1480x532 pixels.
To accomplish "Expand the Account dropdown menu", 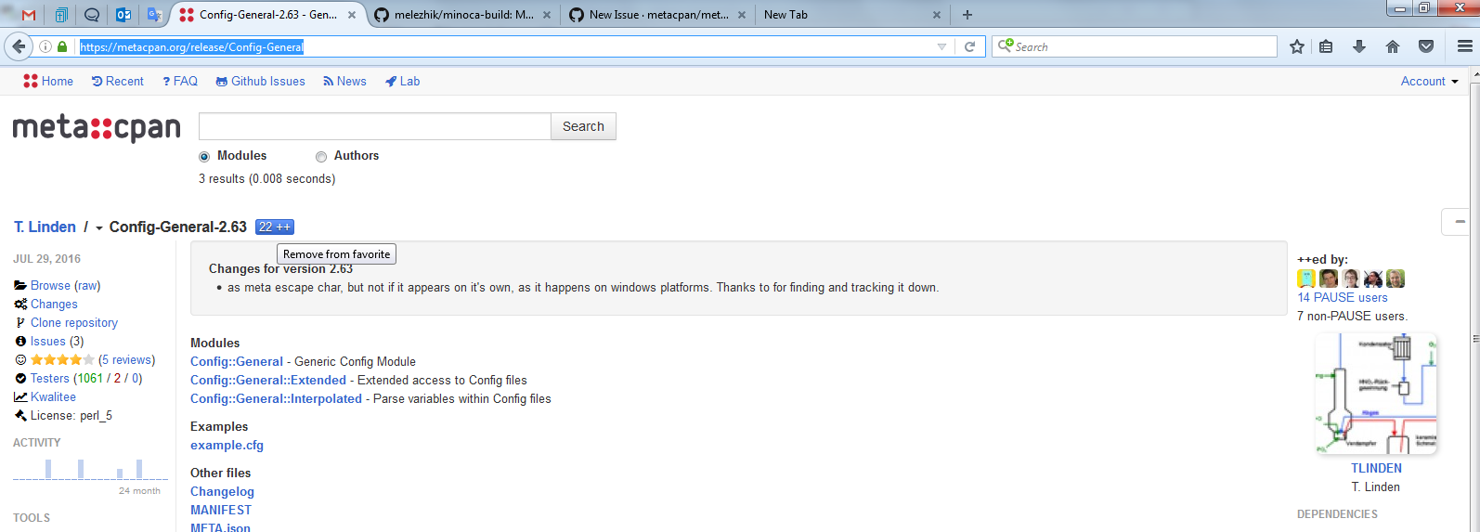I will click(1429, 82).
